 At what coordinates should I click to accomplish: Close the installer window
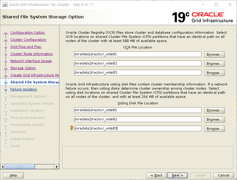pyautogui.click(x=230, y=4)
